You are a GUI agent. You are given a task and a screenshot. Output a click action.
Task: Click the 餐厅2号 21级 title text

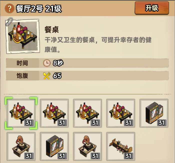(x=39, y=8)
